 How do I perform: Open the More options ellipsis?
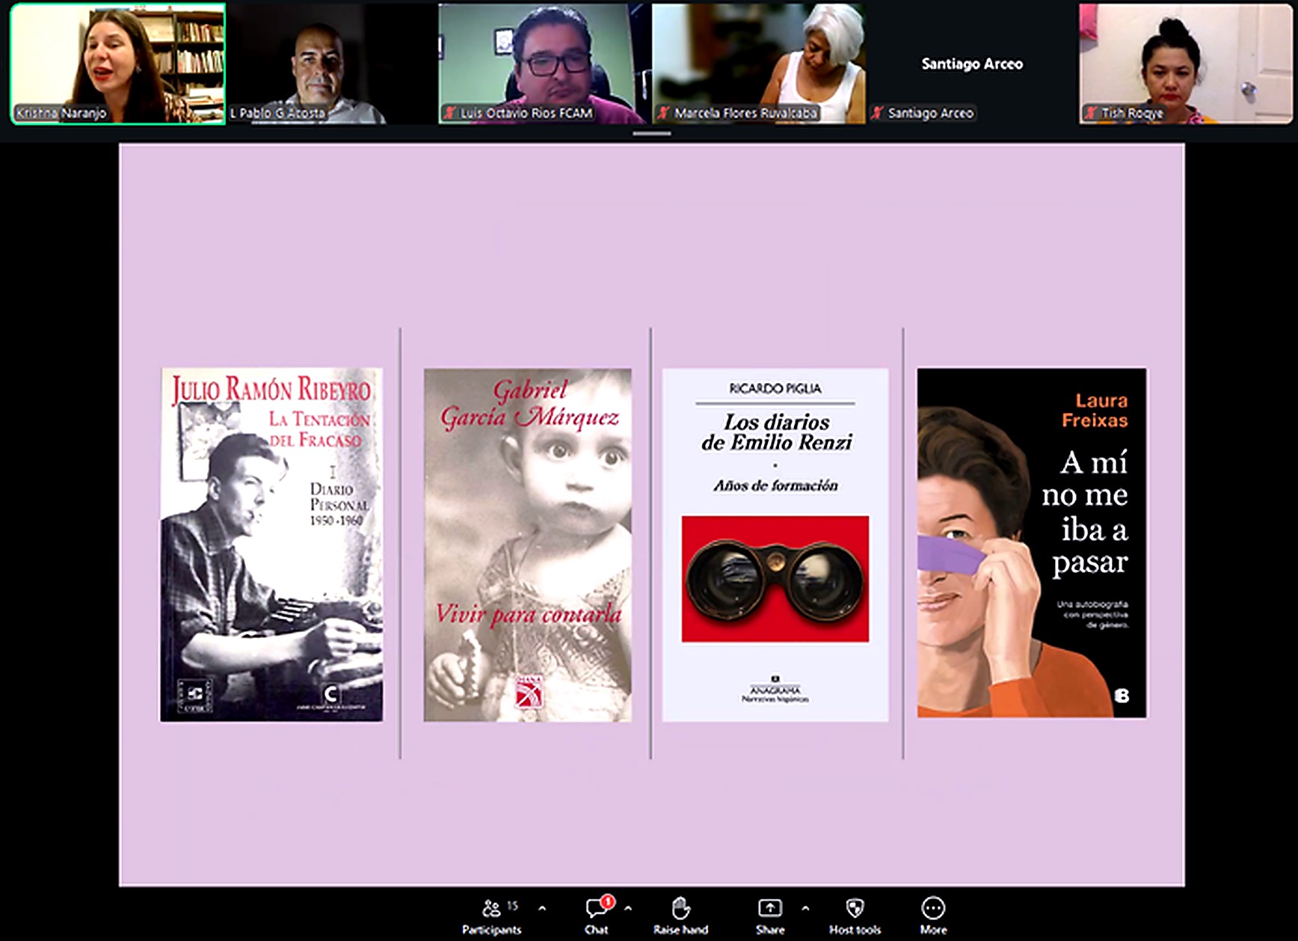[933, 908]
